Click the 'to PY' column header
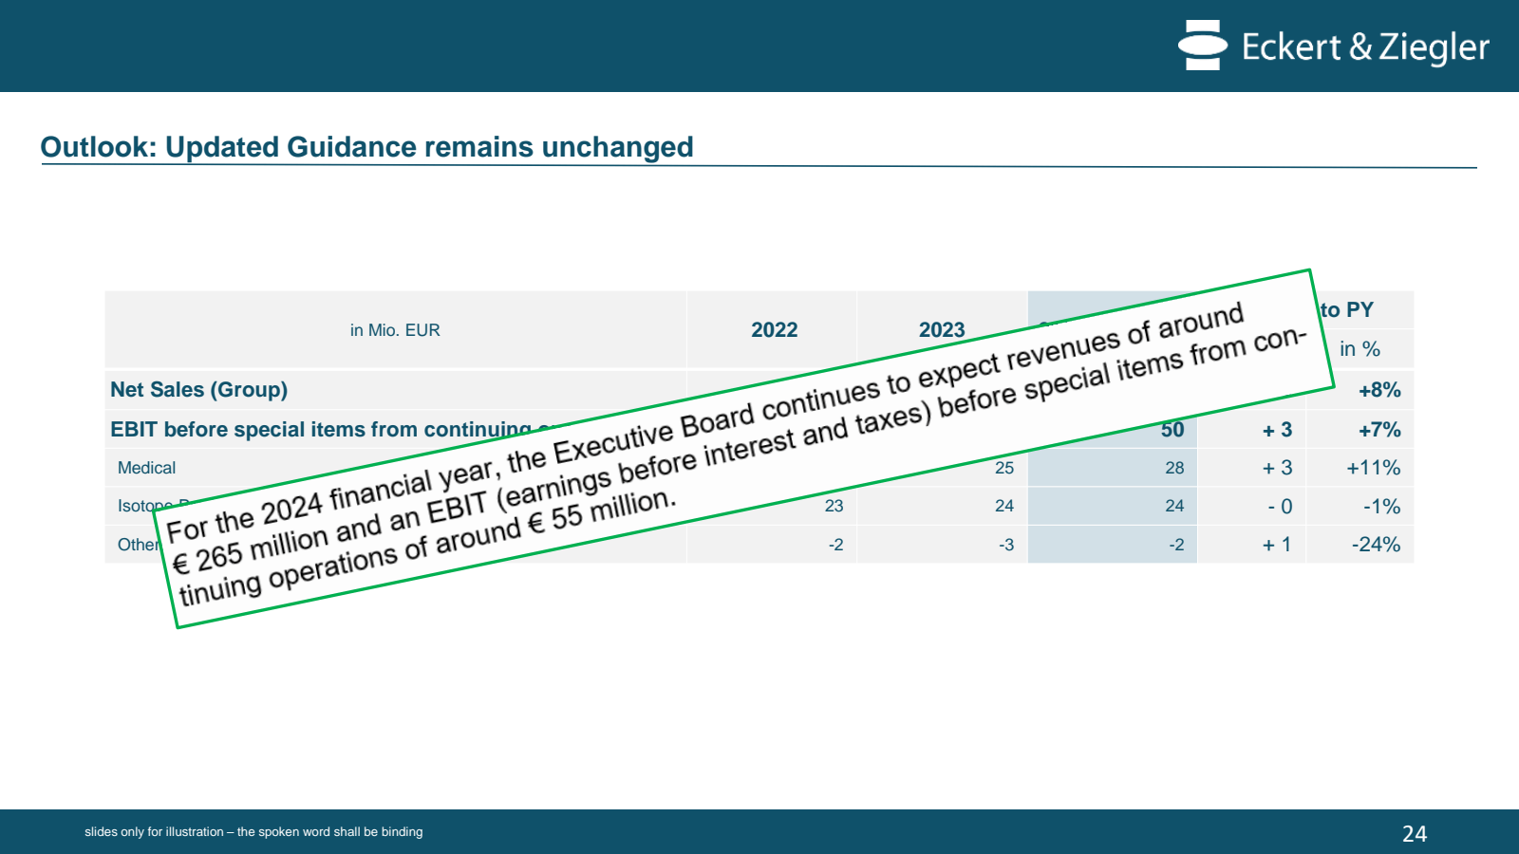 tap(1347, 310)
